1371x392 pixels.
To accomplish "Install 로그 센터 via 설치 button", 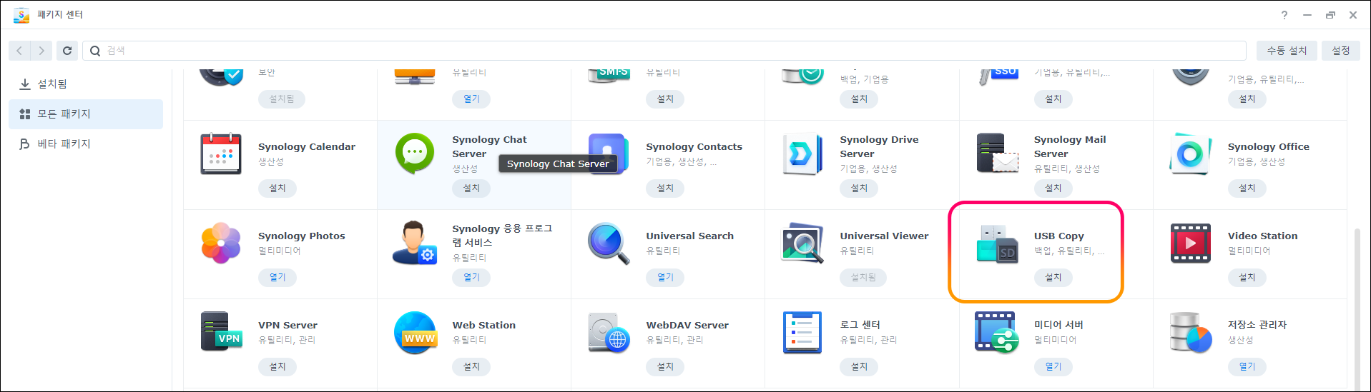I will [859, 366].
